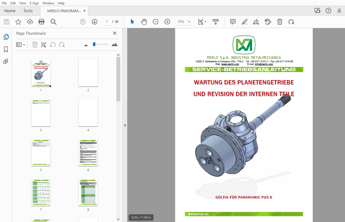Open the thumbnail Options menu dropdown
345x222 pixels.
(x=20, y=45)
